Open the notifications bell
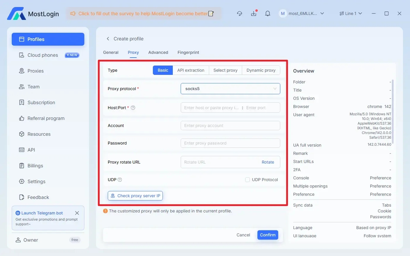 point(267,13)
